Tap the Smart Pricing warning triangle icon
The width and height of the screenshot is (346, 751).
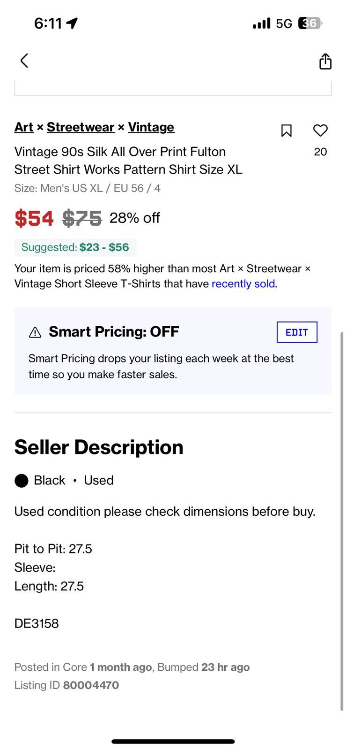pos(35,332)
